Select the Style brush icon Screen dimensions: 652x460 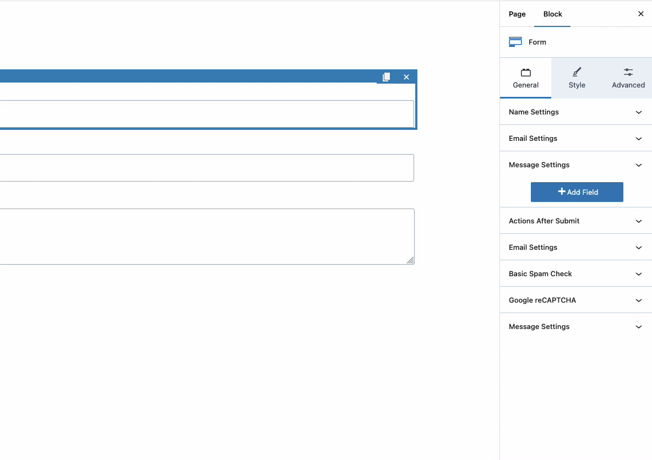[x=577, y=71]
